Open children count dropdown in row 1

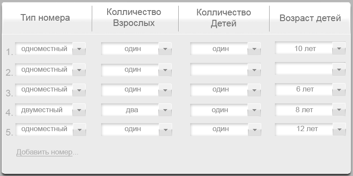coord(254,49)
